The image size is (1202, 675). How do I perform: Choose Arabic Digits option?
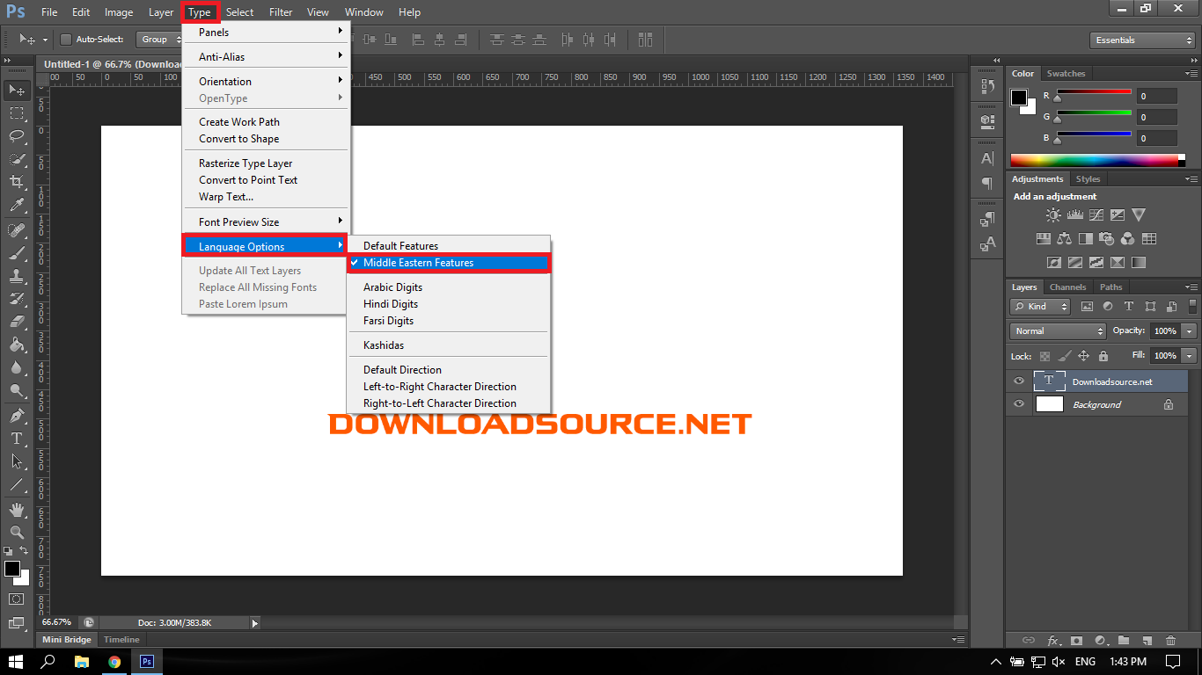392,287
